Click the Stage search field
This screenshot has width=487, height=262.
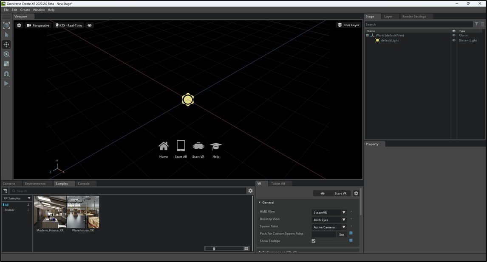click(x=418, y=25)
